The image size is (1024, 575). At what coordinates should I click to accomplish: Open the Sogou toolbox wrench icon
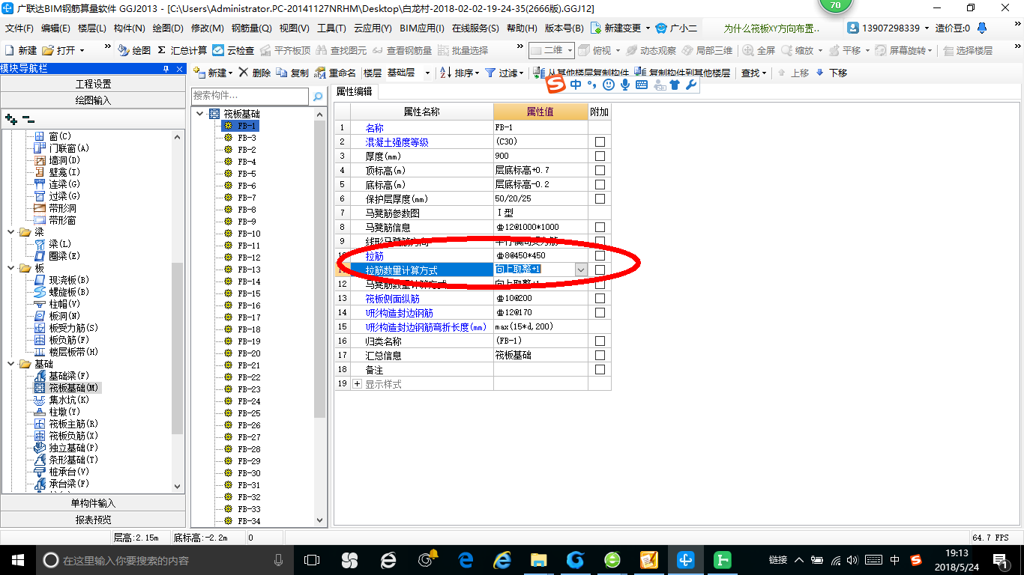pos(691,85)
